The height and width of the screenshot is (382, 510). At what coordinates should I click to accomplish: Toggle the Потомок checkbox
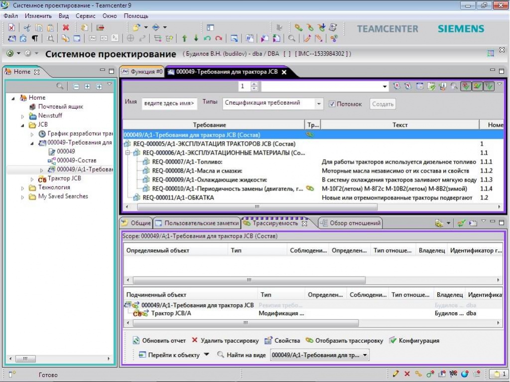pos(332,104)
